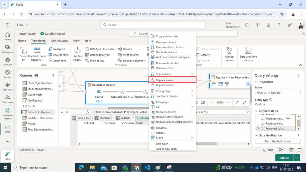
Task: Click Detect data type
Action: (98, 55)
